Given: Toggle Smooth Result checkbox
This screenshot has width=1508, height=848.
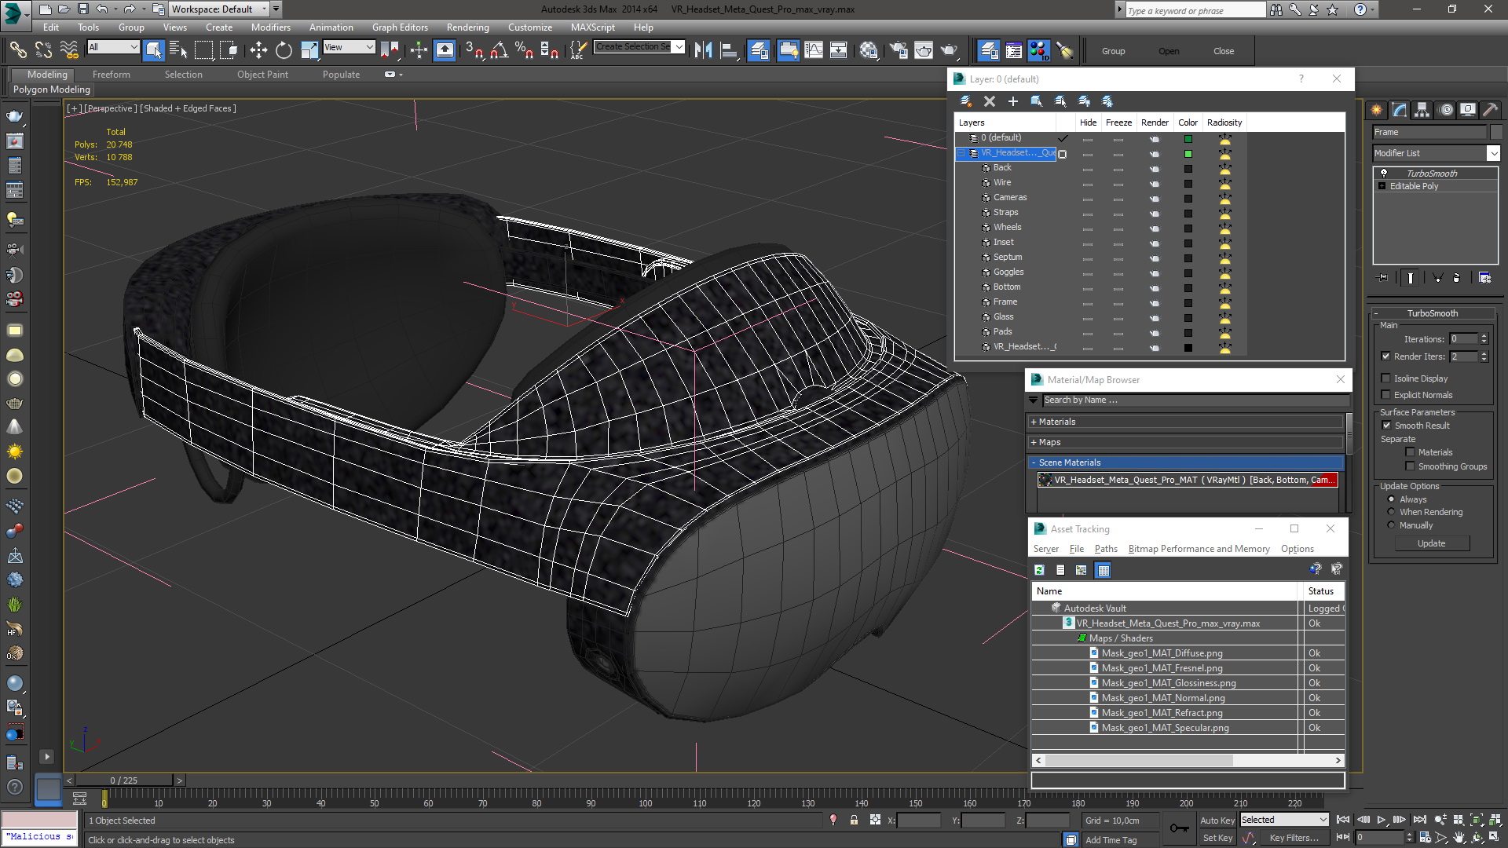Looking at the screenshot, I should click(x=1386, y=426).
